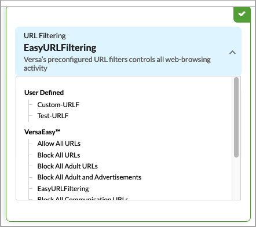Click the profile list scrollbar thumb
256x227 pixels.
(236, 118)
